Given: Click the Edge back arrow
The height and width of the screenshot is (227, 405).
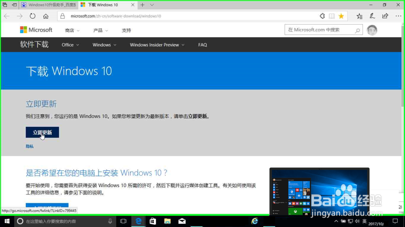Looking at the screenshot, I should click(7, 16).
